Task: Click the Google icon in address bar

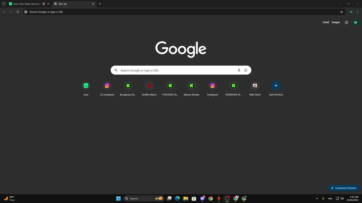Action: (26, 12)
